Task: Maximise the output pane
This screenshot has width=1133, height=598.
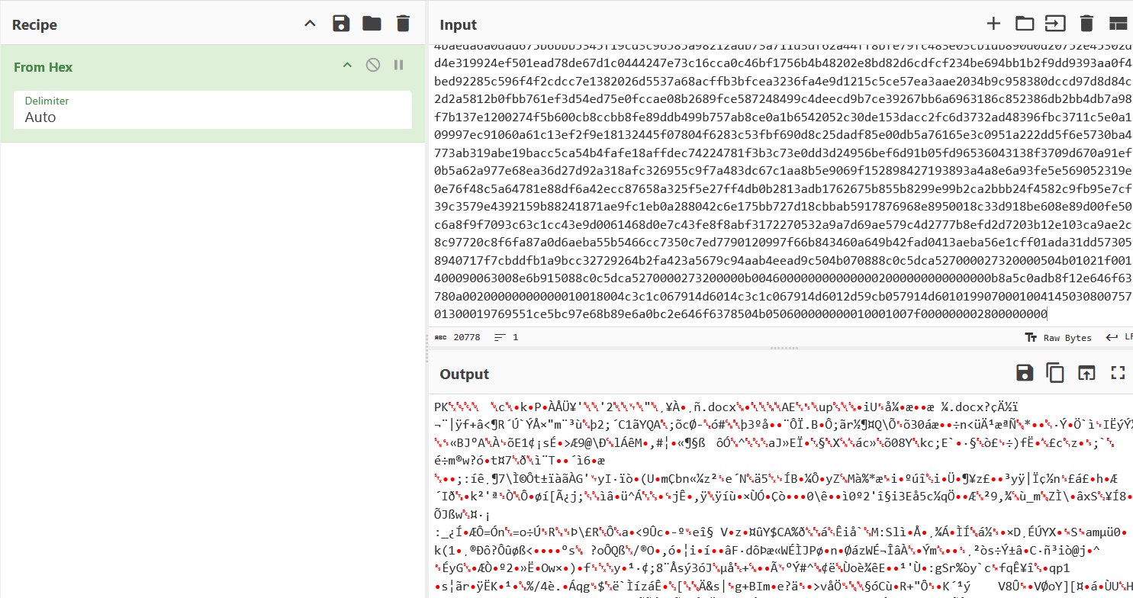Action: coord(1118,373)
